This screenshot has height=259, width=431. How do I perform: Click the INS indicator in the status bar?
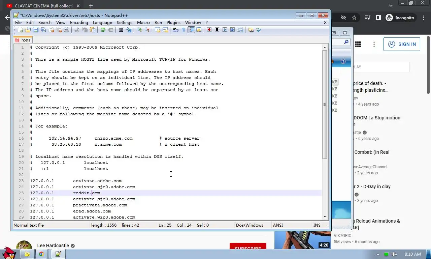[x=317, y=225]
